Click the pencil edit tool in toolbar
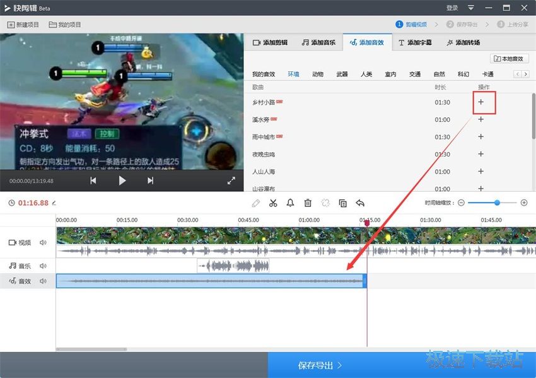This screenshot has height=378, width=536. point(255,203)
